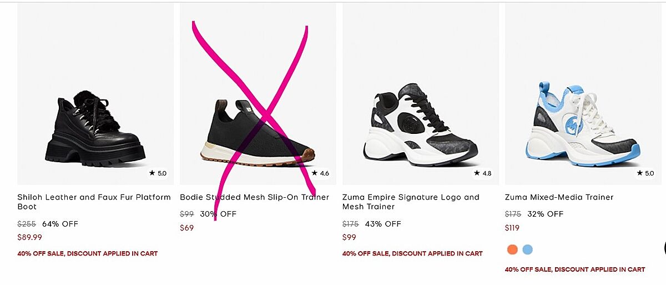Click the Bodie Studded Mesh Slip-On Trainer title
666x285 pixels.
(x=255, y=197)
